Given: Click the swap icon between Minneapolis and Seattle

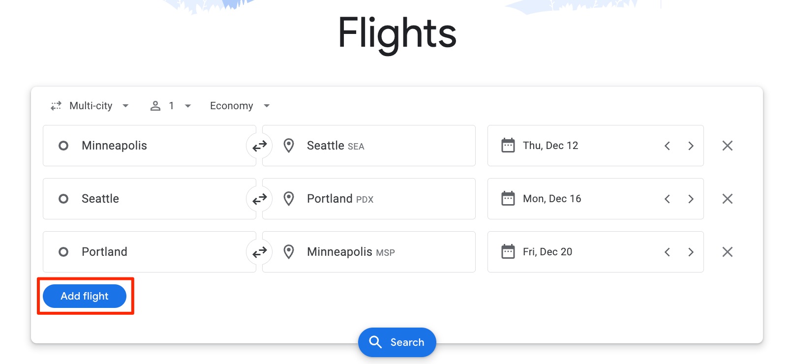Looking at the screenshot, I should pos(259,146).
